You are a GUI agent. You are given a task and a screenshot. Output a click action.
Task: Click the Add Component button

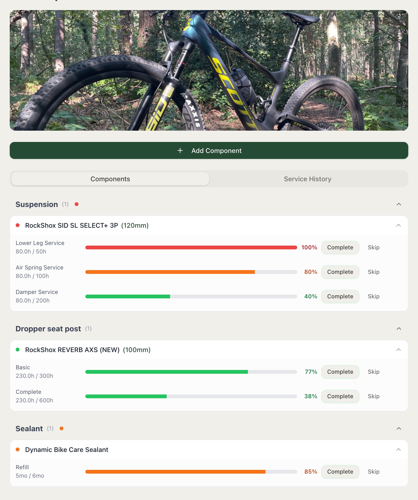coord(209,150)
